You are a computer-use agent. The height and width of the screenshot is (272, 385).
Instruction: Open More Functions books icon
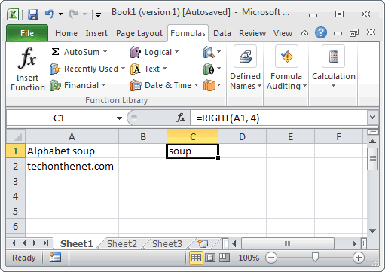(x=212, y=85)
